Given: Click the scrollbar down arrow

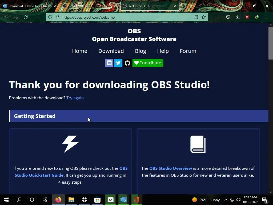Looking at the screenshot, I should coord(271,192).
